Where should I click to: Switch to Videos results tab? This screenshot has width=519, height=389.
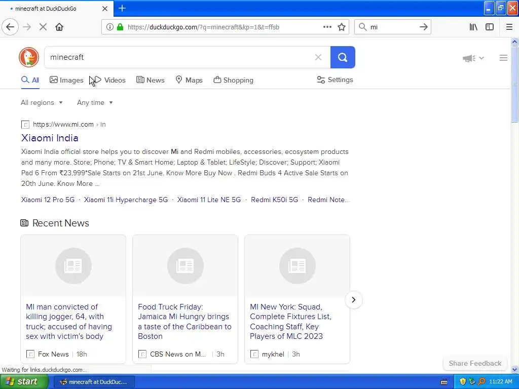110,80
